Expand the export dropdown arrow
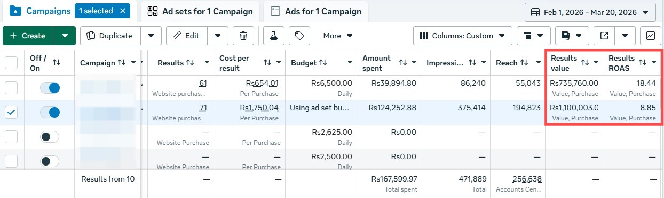This screenshot has height=198, width=664. coord(625,36)
